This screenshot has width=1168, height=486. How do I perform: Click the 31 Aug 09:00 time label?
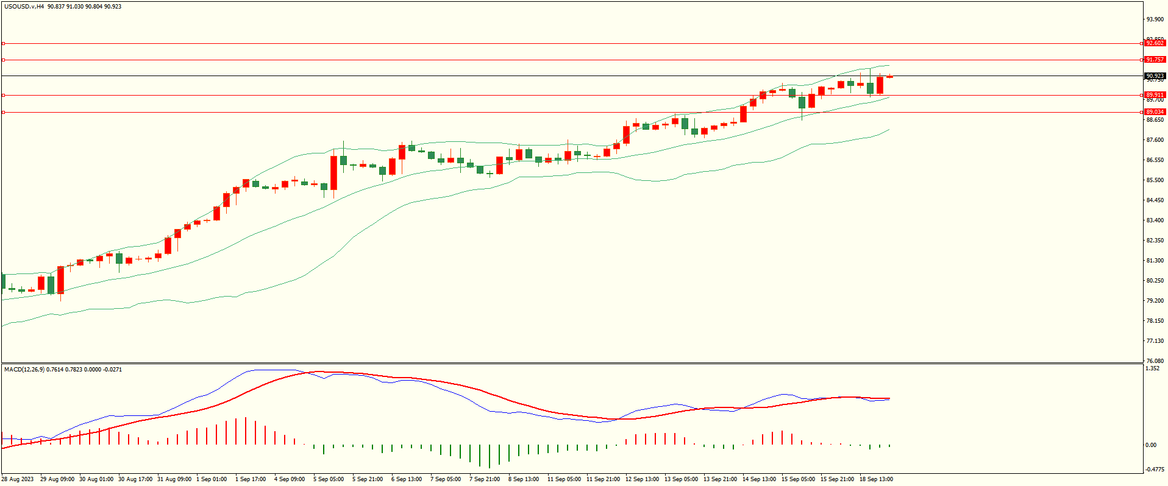[x=174, y=479]
